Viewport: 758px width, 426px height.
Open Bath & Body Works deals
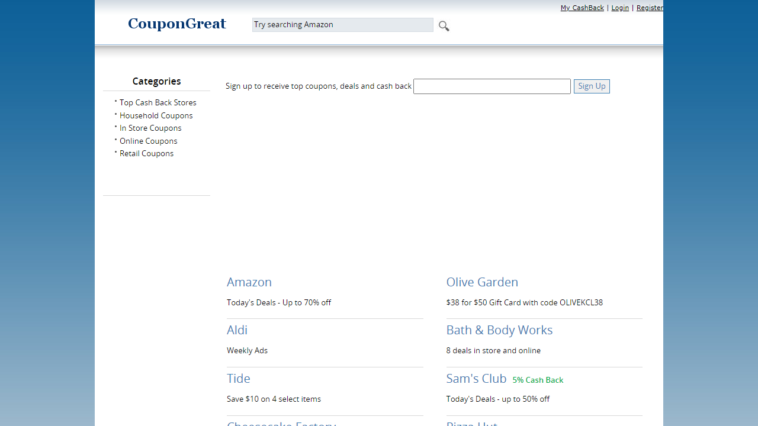click(499, 330)
